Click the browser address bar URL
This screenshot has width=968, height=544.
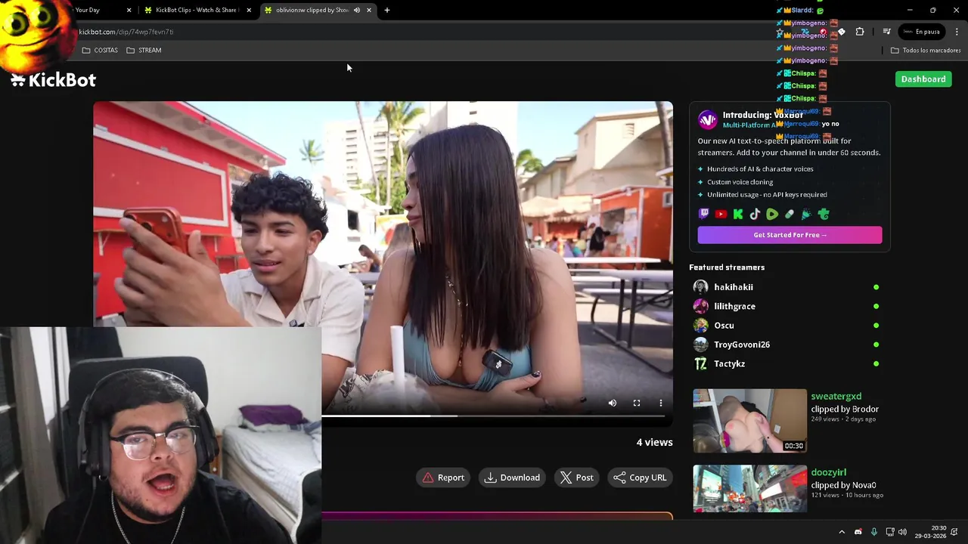[x=126, y=32]
